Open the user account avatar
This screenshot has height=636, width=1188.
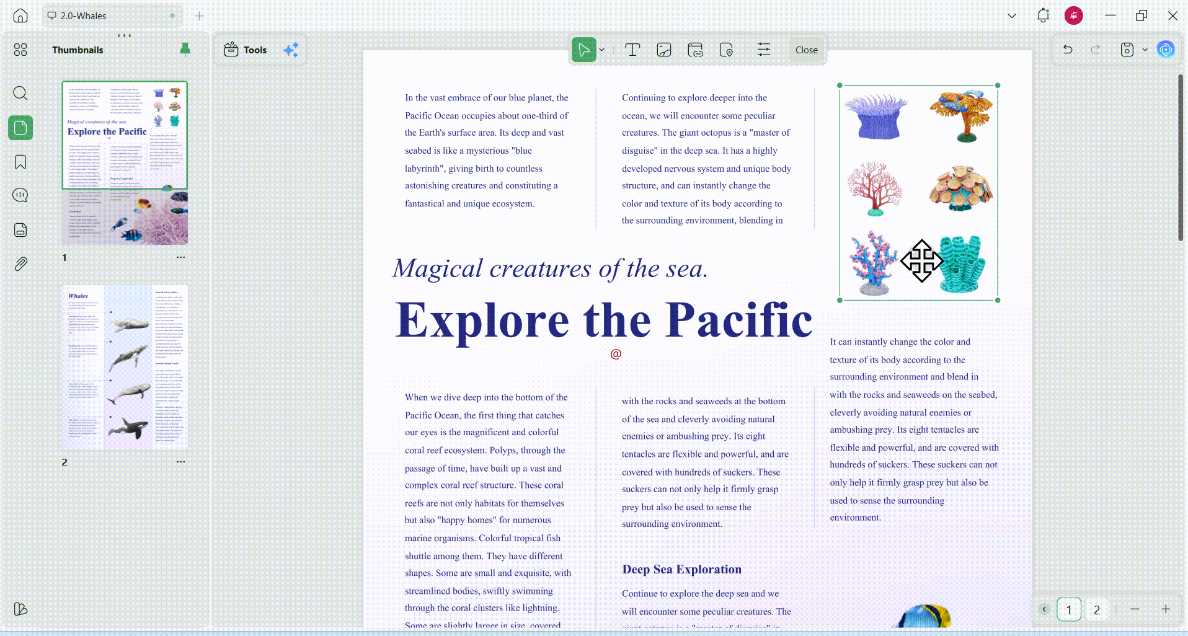point(1073,15)
